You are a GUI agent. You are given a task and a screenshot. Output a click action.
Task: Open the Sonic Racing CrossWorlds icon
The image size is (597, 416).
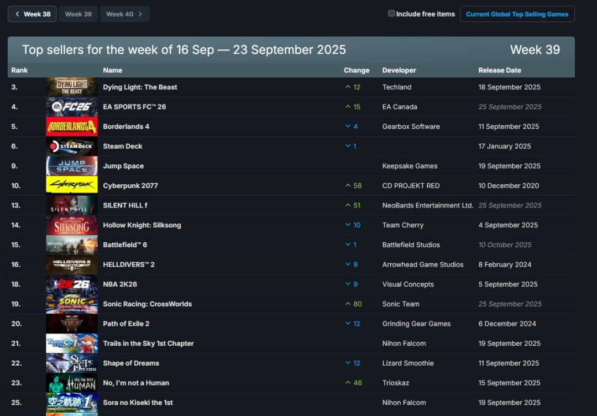72,304
